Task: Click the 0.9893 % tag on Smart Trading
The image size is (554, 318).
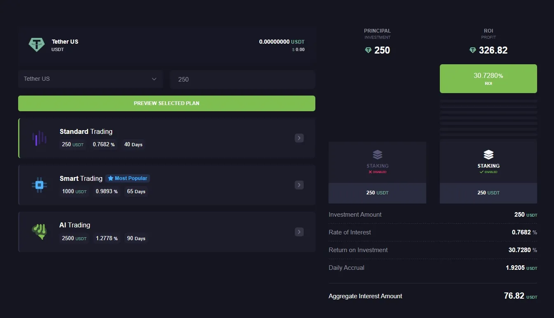Action: pos(107,192)
